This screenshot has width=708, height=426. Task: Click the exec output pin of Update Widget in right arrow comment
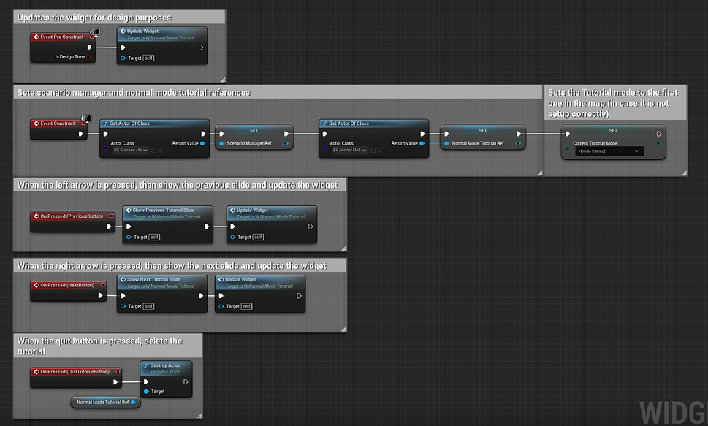(299, 296)
